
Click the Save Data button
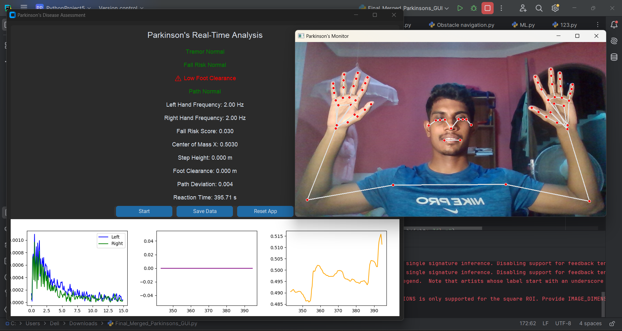205,211
